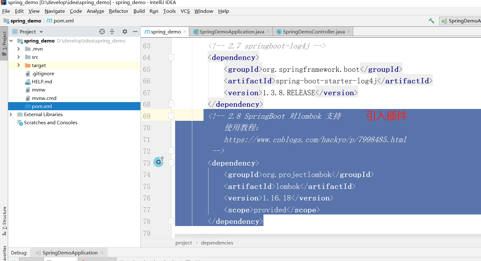Fold the dependency block at line 73
The height and width of the screenshot is (261, 481).
[171, 163]
